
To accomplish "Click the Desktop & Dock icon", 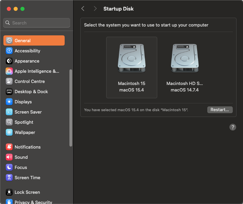I will 9,91.
